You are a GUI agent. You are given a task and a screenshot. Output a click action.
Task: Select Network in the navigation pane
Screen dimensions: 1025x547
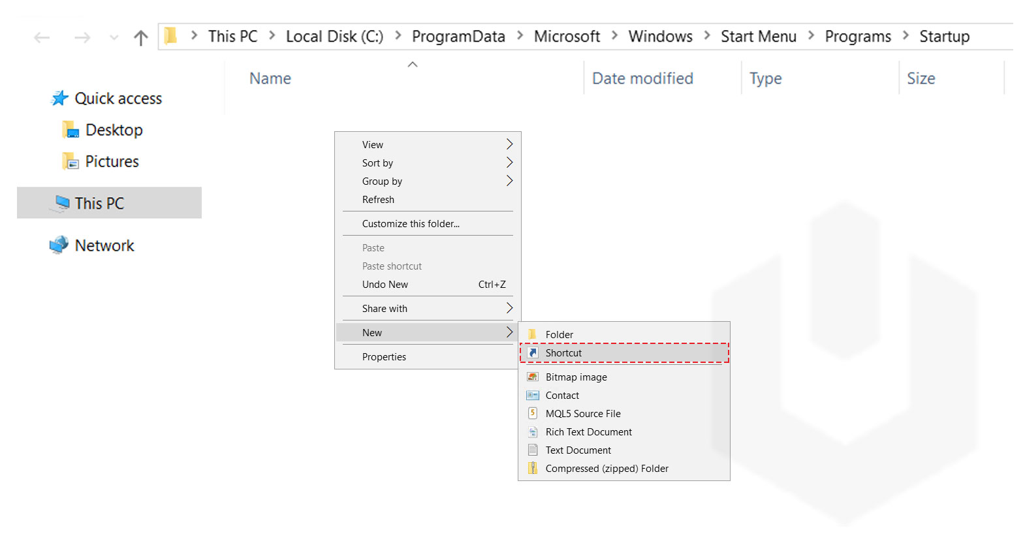tap(104, 245)
